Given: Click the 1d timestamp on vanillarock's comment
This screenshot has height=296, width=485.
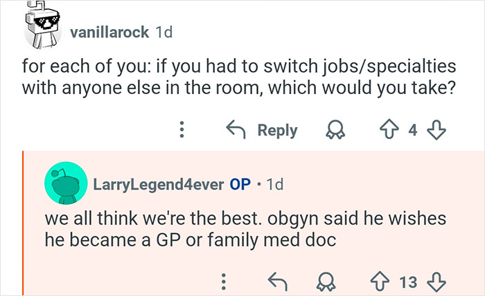Looking at the screenshot, I should click(x=164, y=33).
